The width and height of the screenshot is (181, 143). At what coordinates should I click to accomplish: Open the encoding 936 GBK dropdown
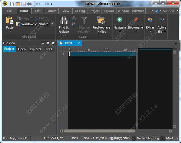134,138
